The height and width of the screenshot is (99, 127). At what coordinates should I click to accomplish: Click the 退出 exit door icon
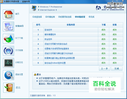pos(9,88)
